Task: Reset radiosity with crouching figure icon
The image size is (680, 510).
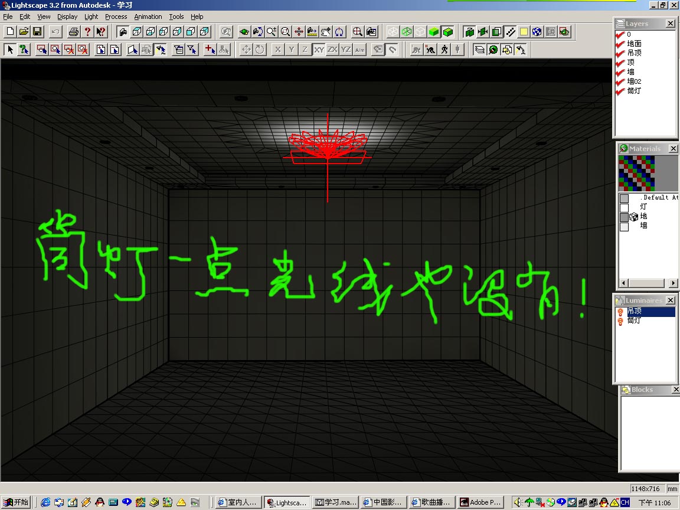Action: pos(430,50)
